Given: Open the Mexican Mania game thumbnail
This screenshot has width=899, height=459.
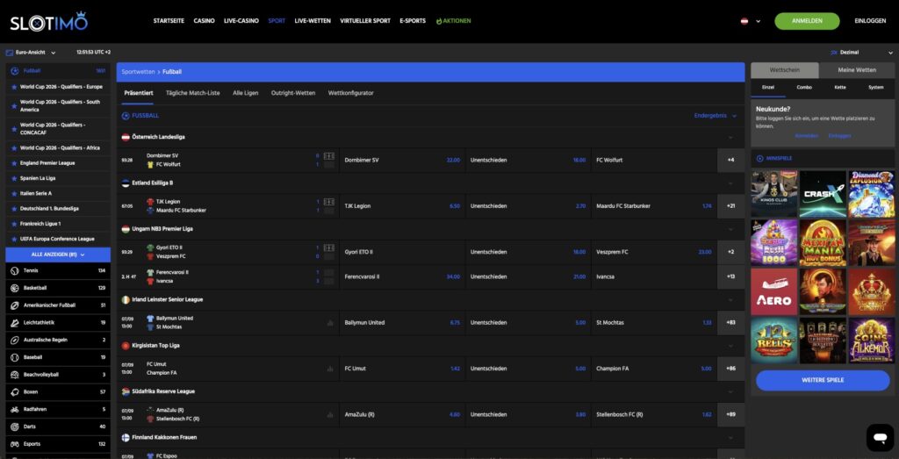Looking at the screenshot, I should coord(822,243).
